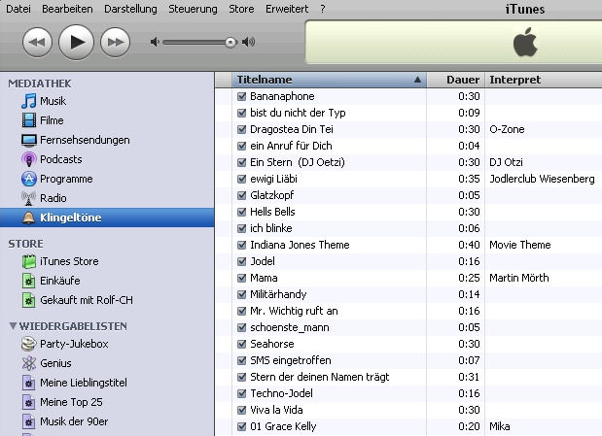This screenshot has width=602, height=436.
Task: Select the Genius atom icon
Action: click(29, 363)
